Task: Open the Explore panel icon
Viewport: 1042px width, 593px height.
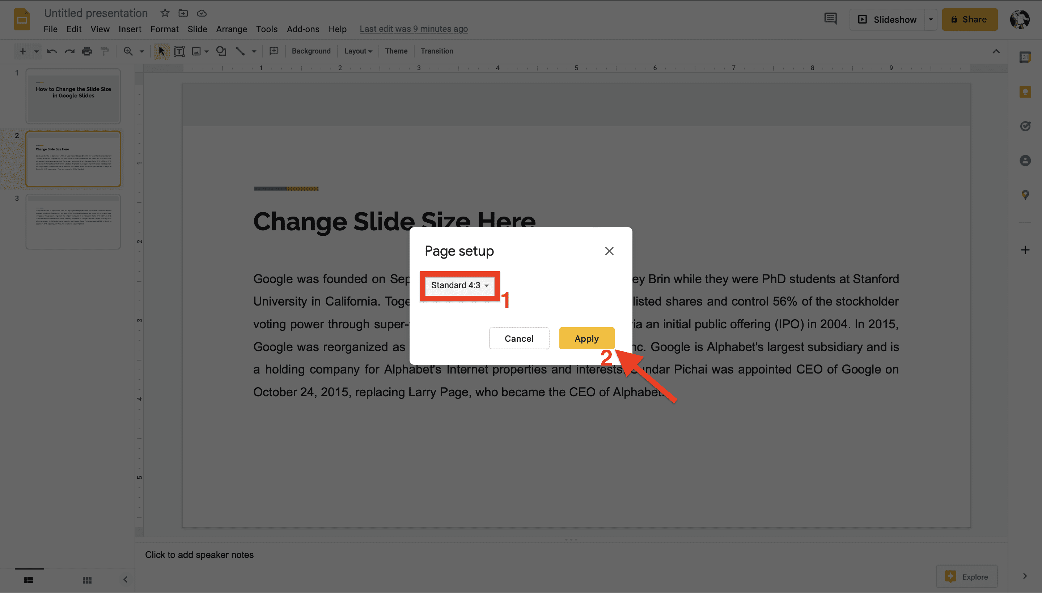Action: click(967, 576)
